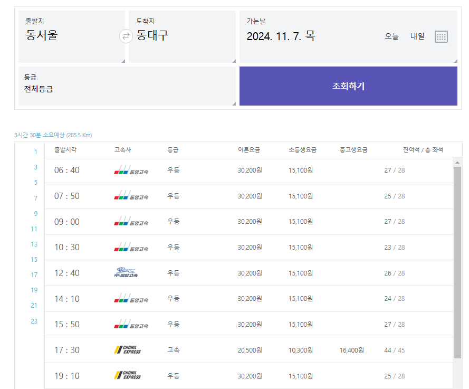The image size is (469, 389).
Task: Click the operator logo on the 07:50 row
Action: click(x=131, y=196)
